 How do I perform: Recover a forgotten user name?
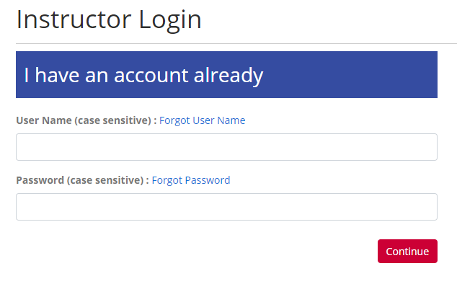point(202,120)
